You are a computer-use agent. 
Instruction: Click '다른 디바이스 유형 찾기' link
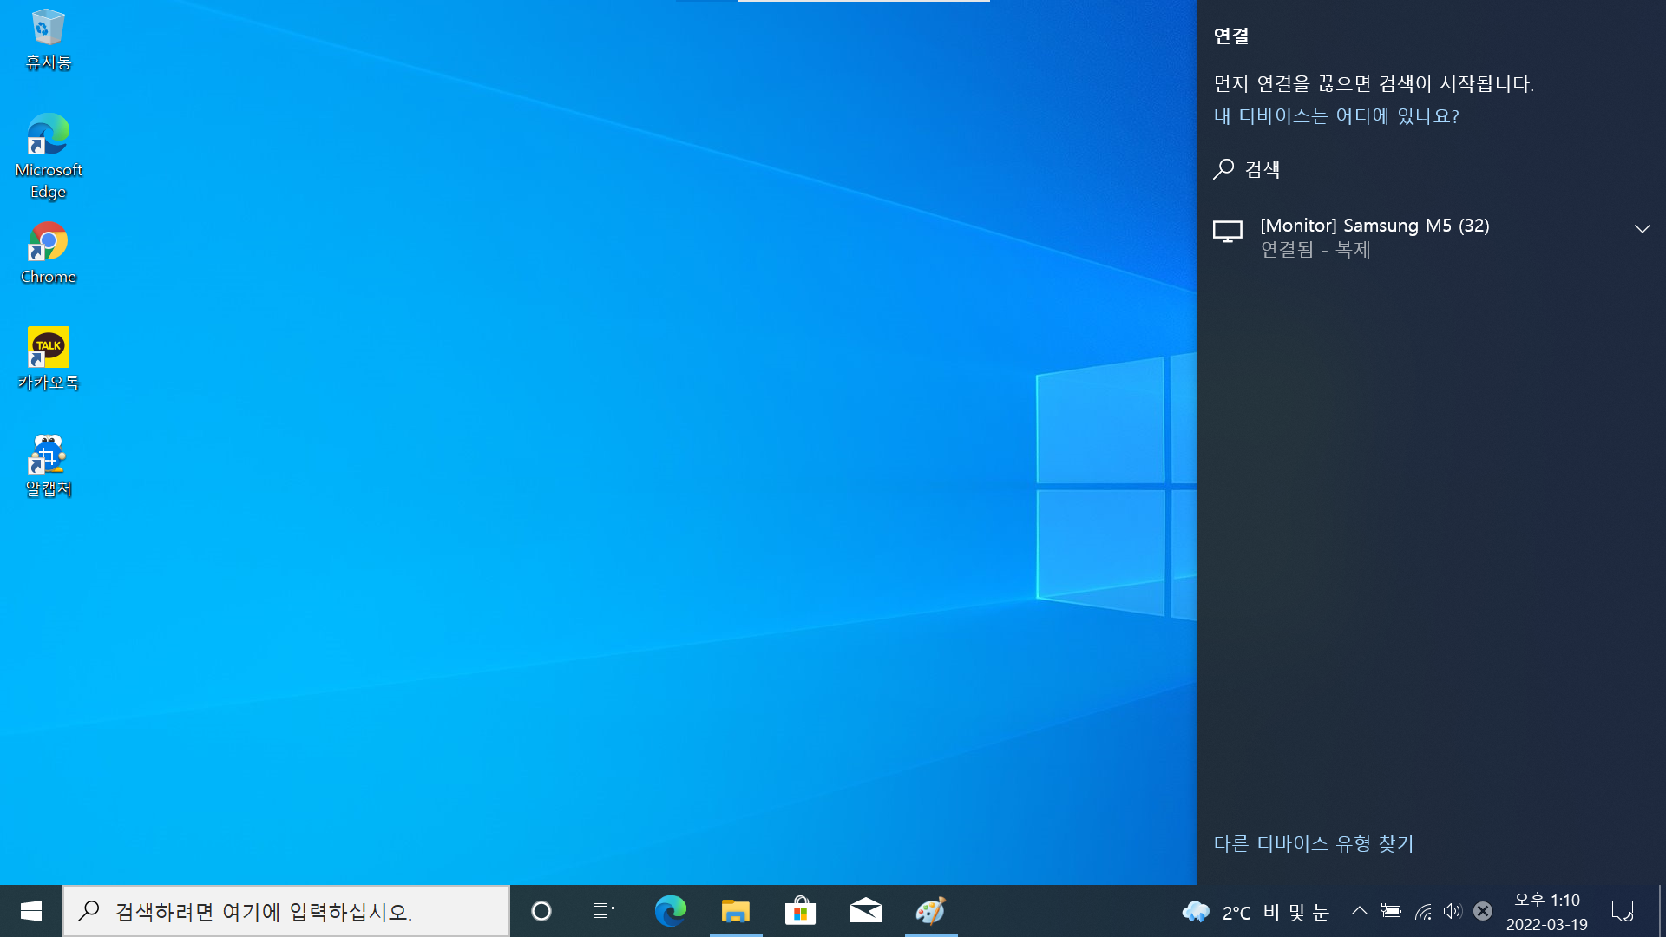(1314, 843)
